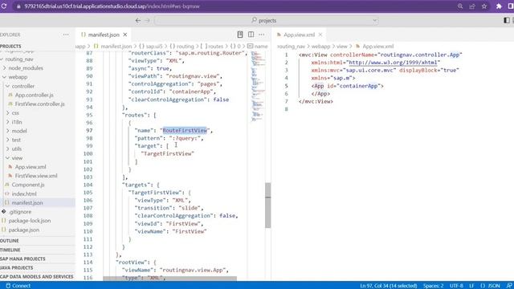This screenshot has height=289, width=514.
Task: Click Connect in the status bar
Action: coord(18,286)
